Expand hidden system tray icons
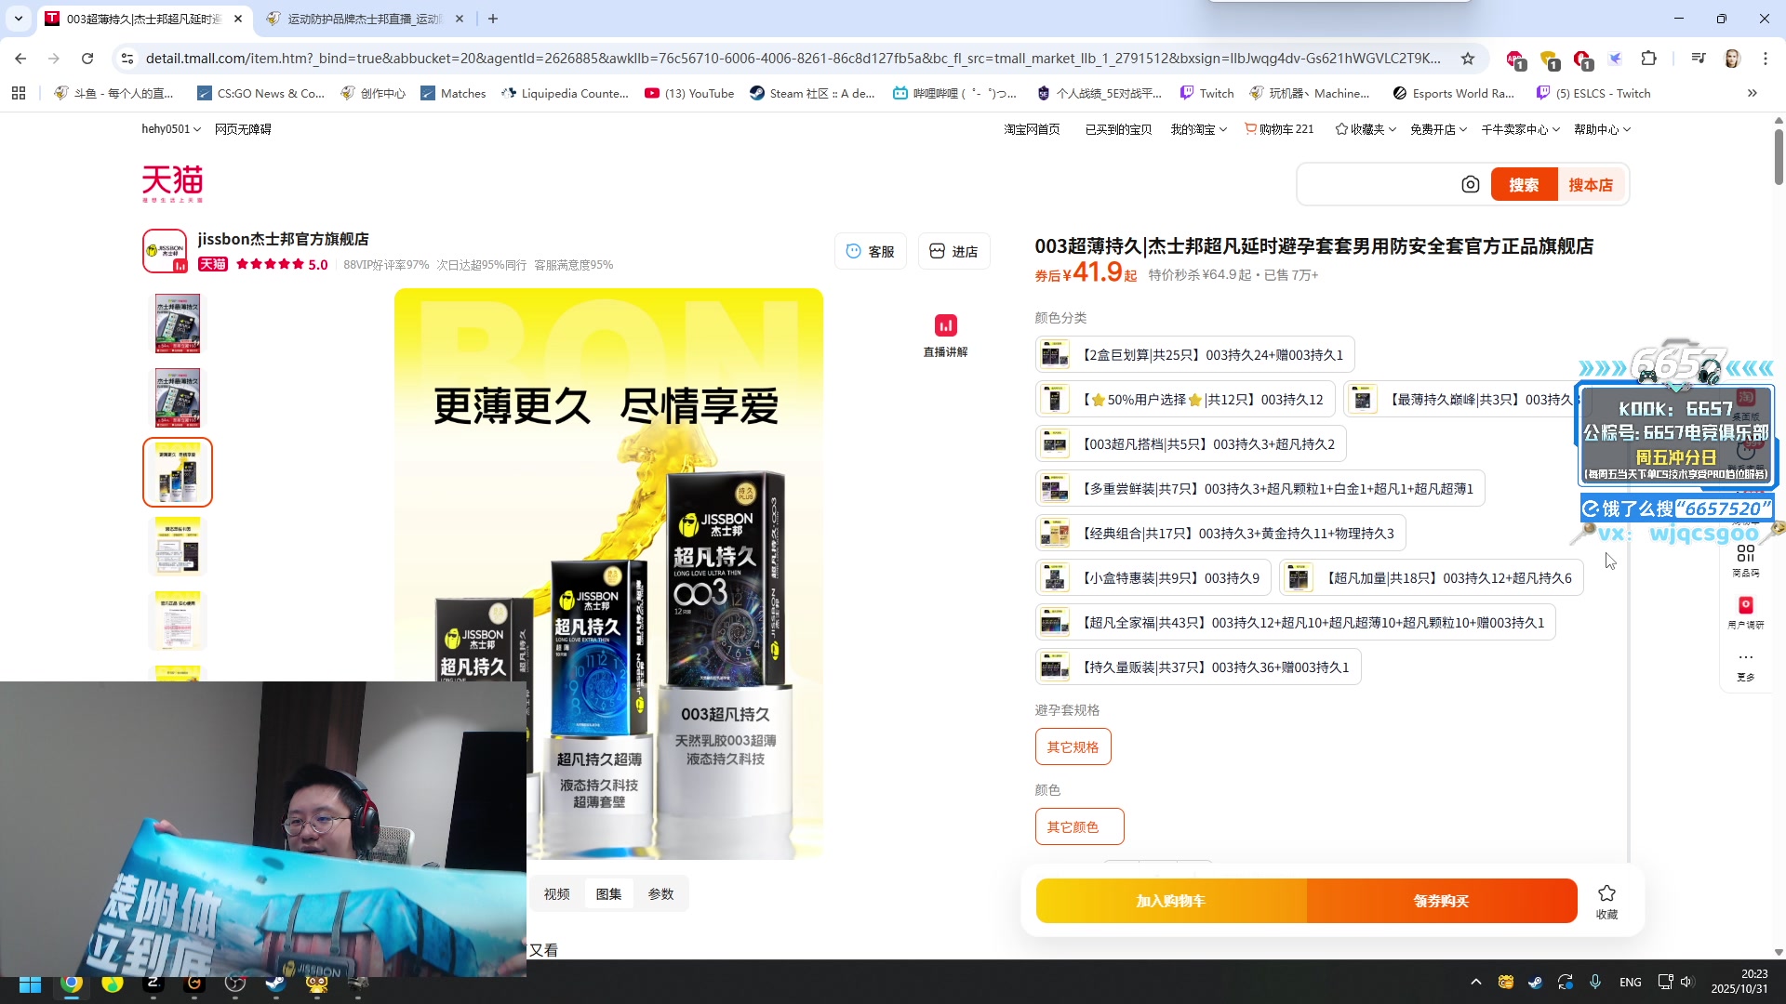This screenshot has height=1004, width=1786. pyautogui.click(x=1477, y=982)
